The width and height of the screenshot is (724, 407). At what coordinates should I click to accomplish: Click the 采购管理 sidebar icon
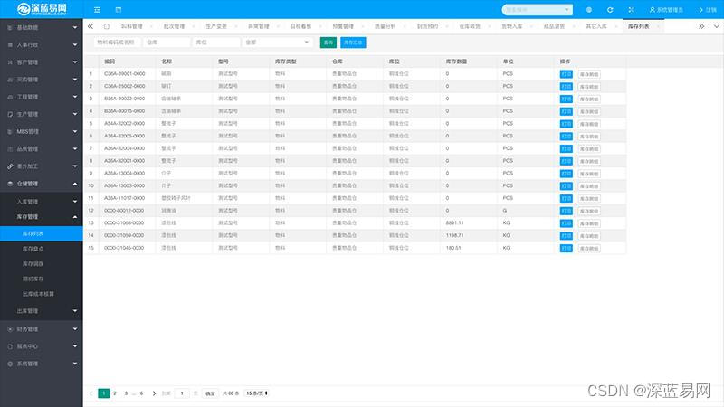pos(10,80)
